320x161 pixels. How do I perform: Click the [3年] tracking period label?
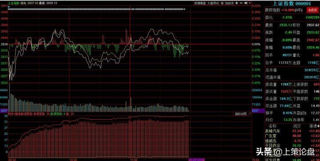point(299,10)
